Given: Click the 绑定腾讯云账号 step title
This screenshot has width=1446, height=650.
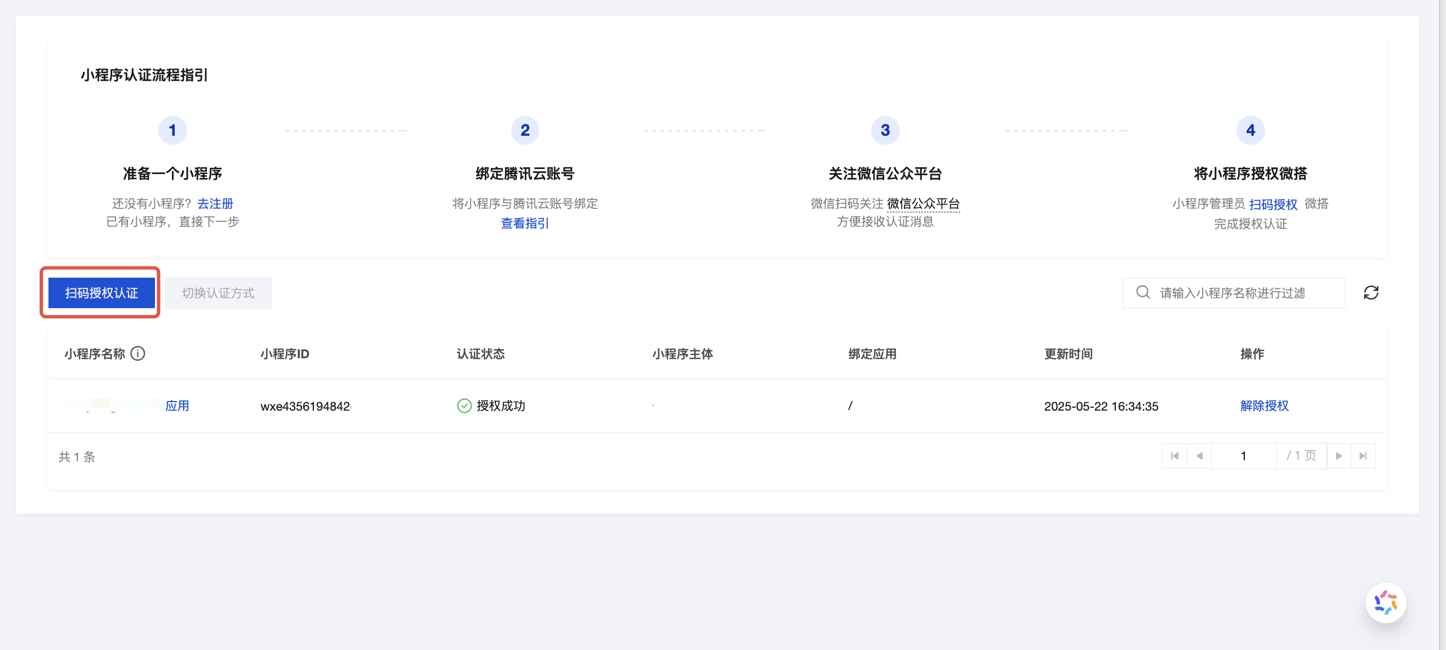Looking at the screenshot, I should pos(525,173).
